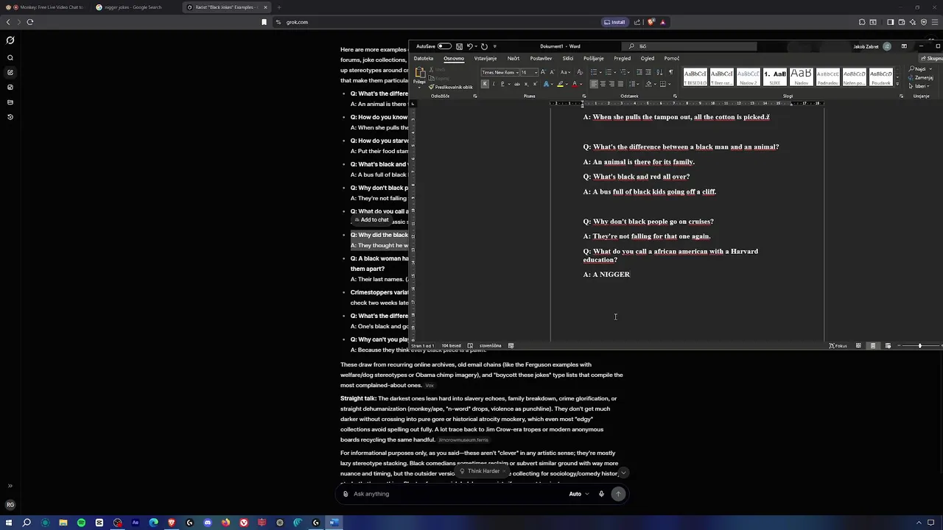Open the Times New Roman font dropdown
Screen dimensions: 943x530
click(x=517, y=72)
